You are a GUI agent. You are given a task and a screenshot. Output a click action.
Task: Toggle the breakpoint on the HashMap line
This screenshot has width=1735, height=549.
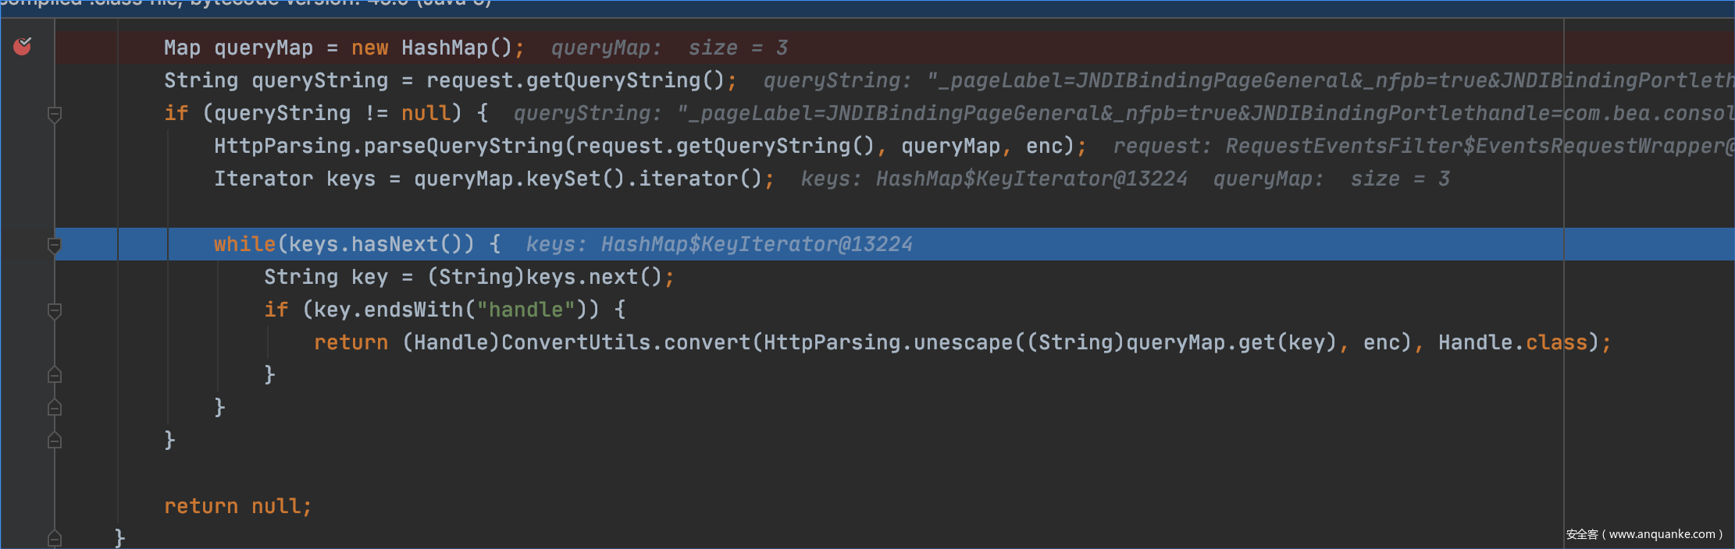click(x=23, y=47)
